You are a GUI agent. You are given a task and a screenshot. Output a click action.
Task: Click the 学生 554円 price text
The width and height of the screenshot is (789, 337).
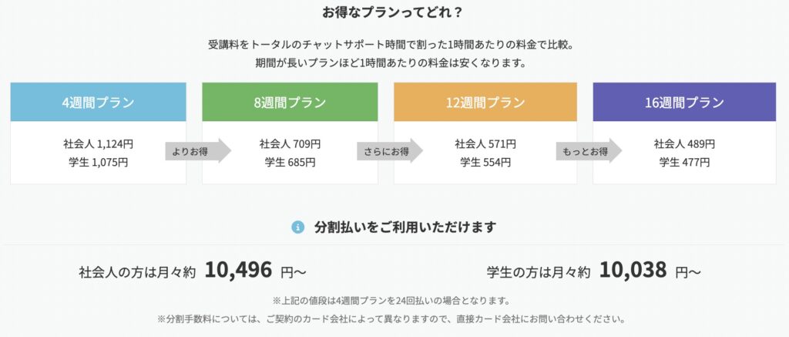tap(485, 162)
